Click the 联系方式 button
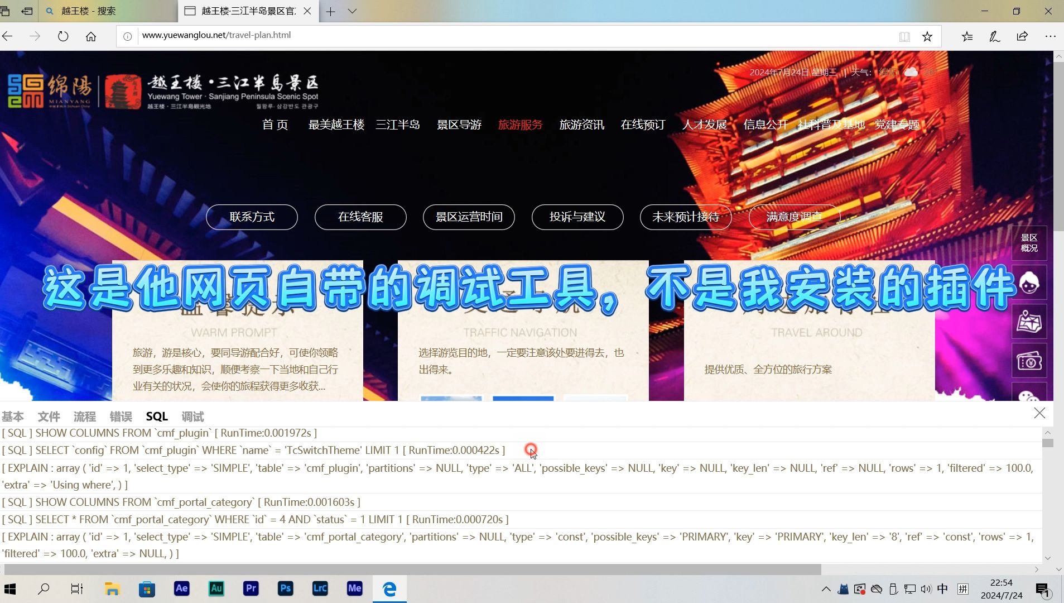The width and height of the screenshot is (1064, 603). (252, 217)
